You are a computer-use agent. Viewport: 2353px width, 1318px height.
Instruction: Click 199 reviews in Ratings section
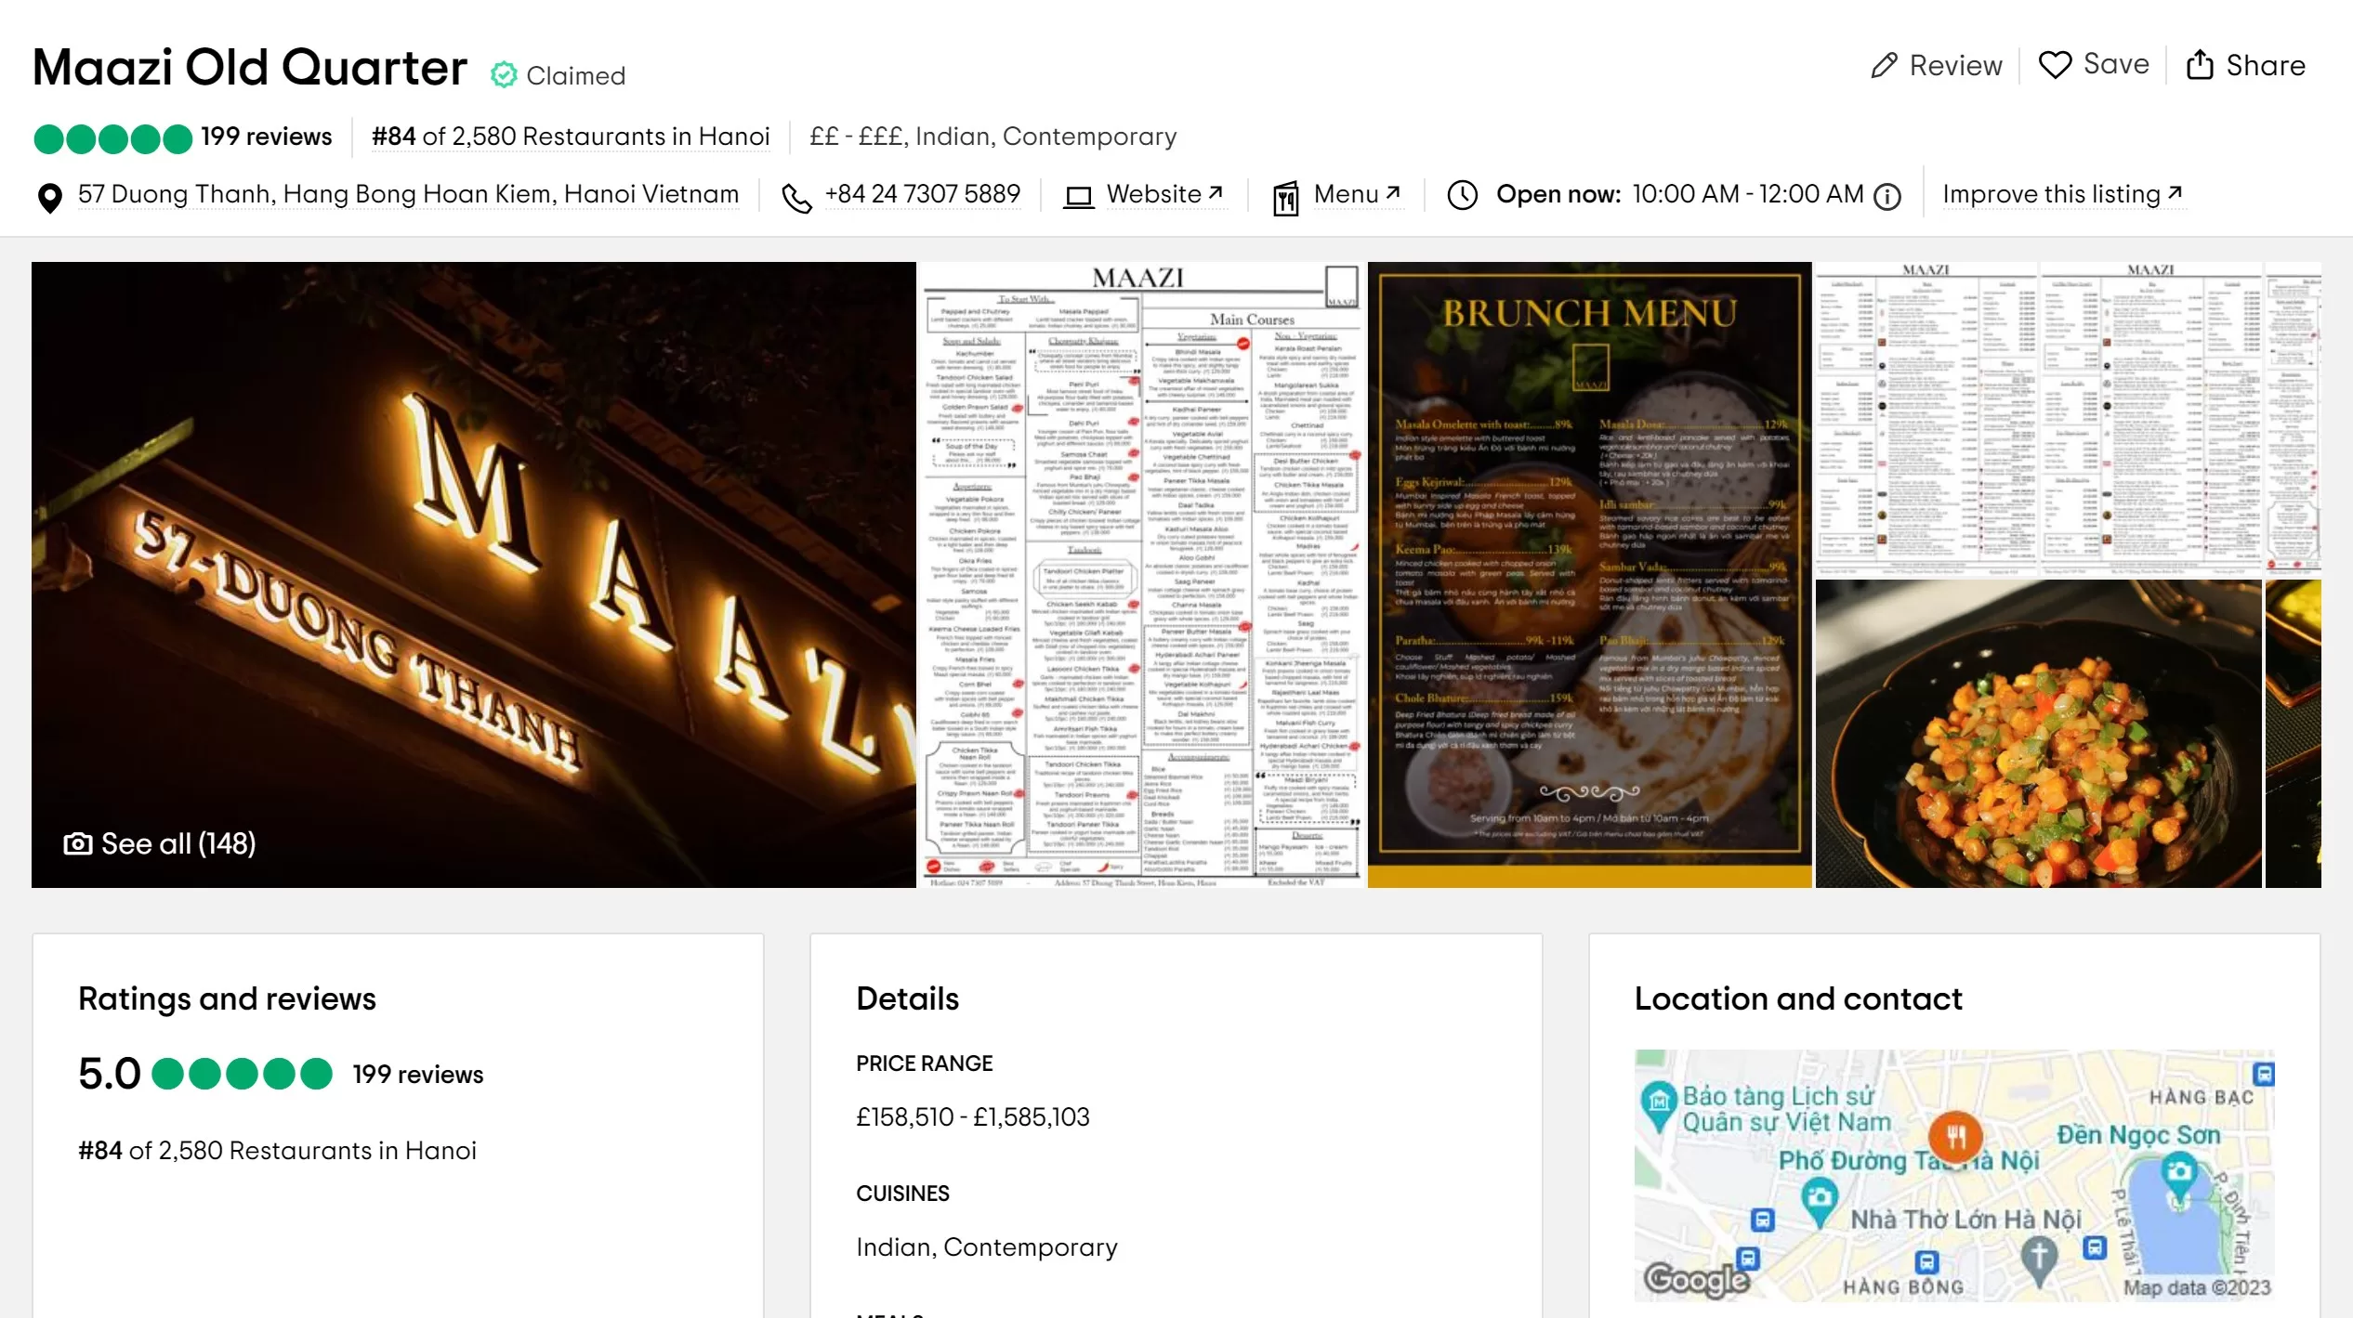[418, 1075]
